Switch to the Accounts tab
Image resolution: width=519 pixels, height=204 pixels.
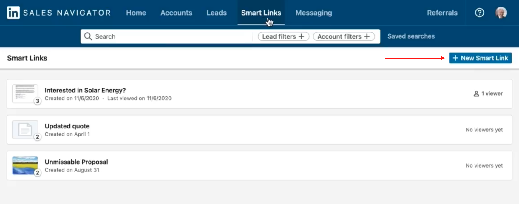176,13
